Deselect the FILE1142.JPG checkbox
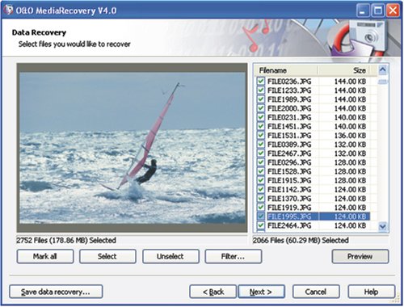 pos(260,189)
